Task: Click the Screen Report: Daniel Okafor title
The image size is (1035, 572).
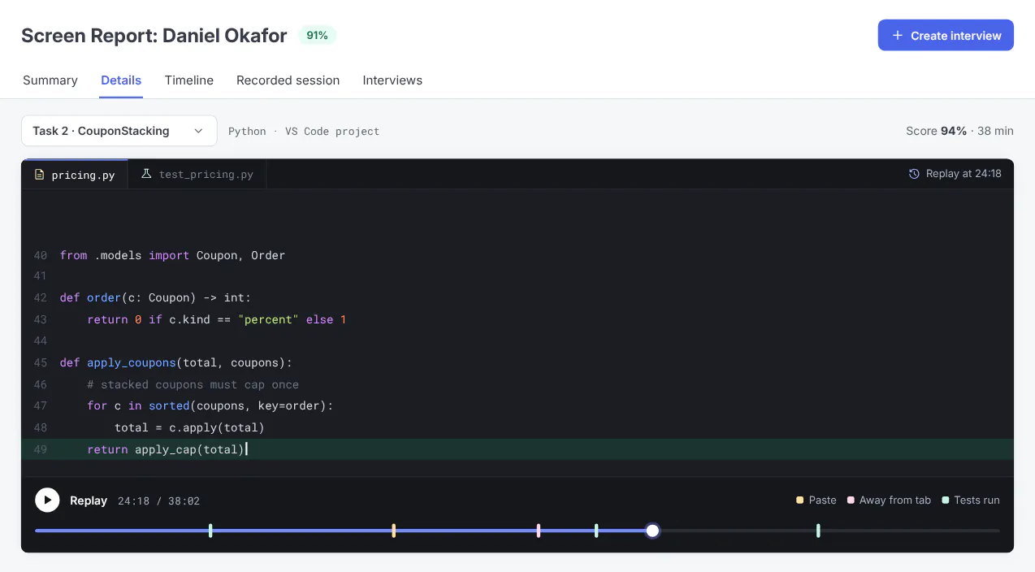Action: coord(154,36)
